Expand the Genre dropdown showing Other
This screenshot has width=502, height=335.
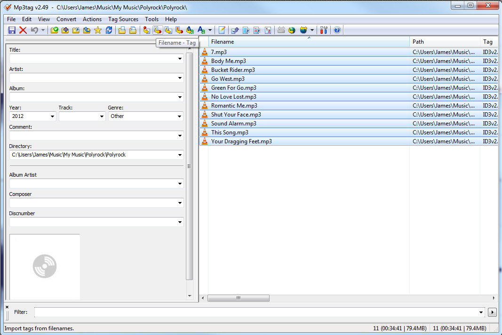click(x=180, y=117)
